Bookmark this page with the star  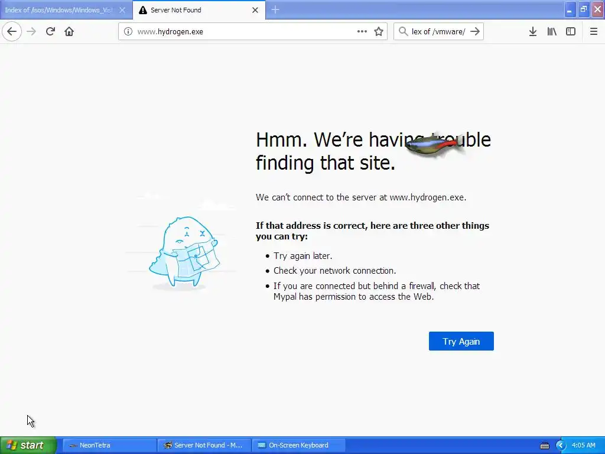click(379, 31)
